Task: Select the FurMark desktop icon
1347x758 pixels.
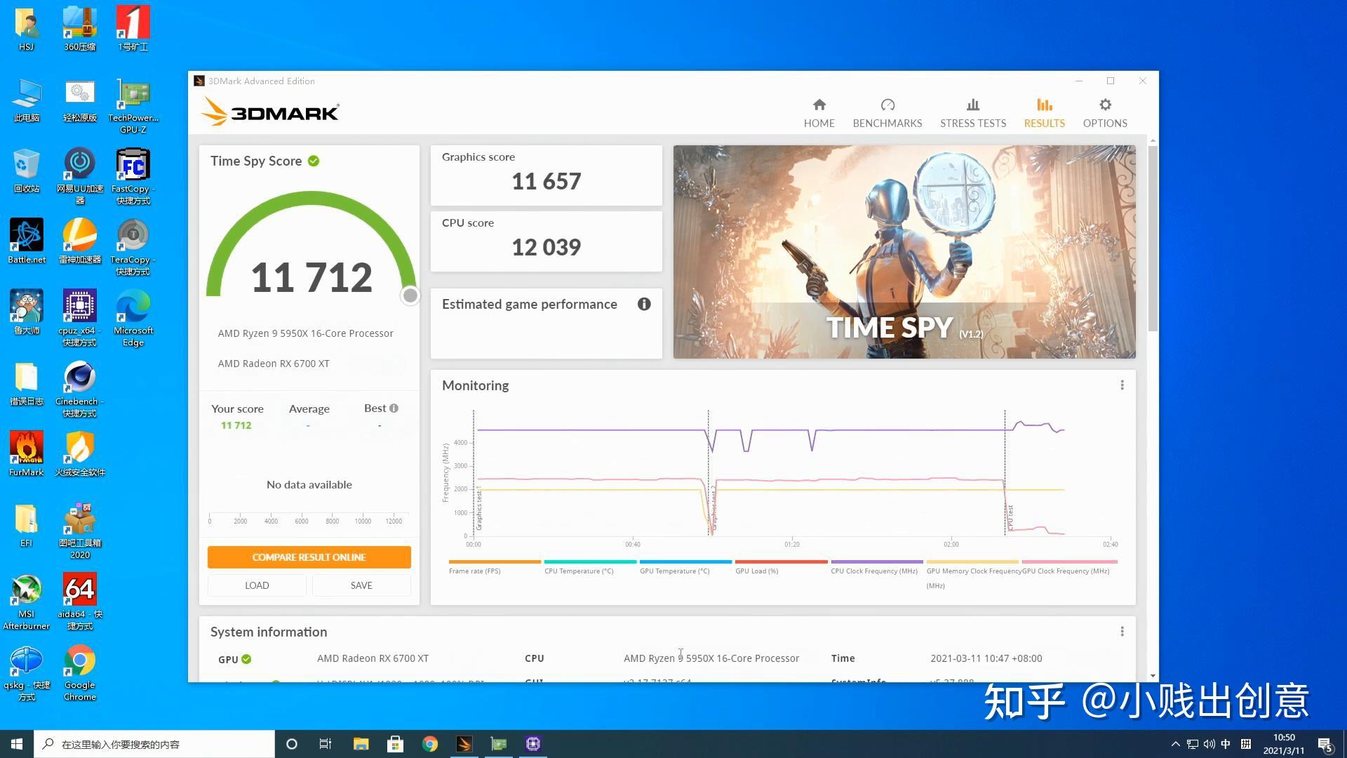Action: 26,455
